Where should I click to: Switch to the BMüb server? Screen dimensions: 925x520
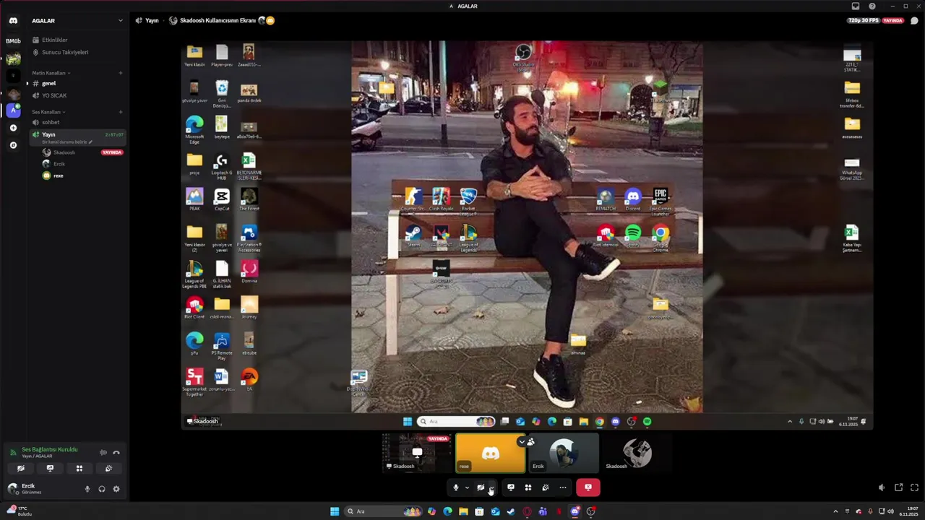pyautogui.click(x=13, y=41)
